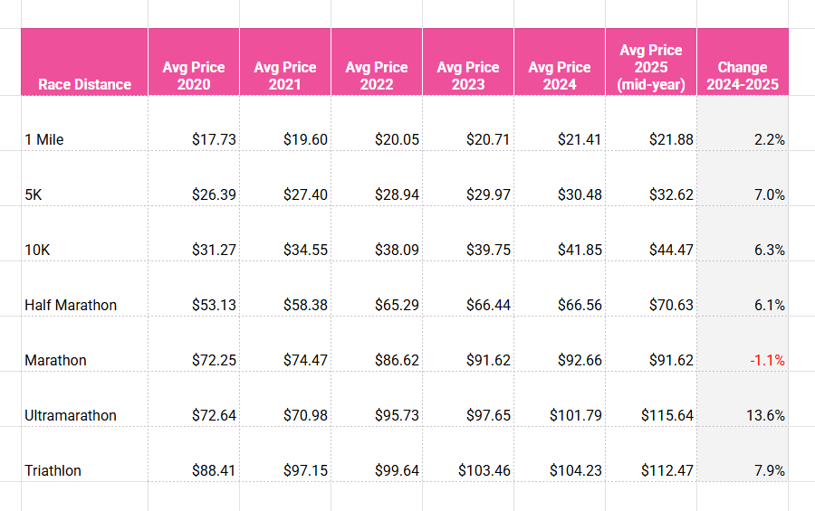Image resolution: width=815 pixels, height=511 pixels.
Task: Click the Avg Price 2025 (mid-year) header
Action: click(651, 62)
